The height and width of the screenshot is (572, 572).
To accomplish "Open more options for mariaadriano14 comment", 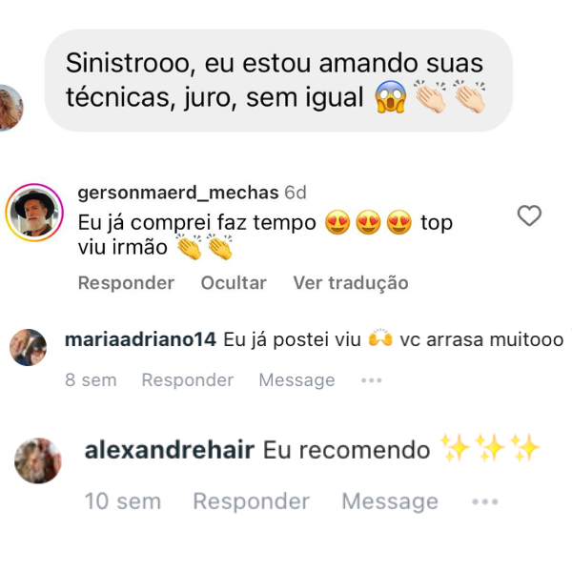I will point(372,380).
